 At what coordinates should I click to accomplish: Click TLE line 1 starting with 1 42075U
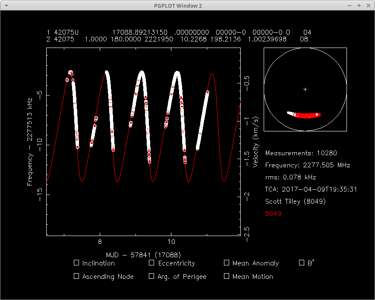click(179, 32)
